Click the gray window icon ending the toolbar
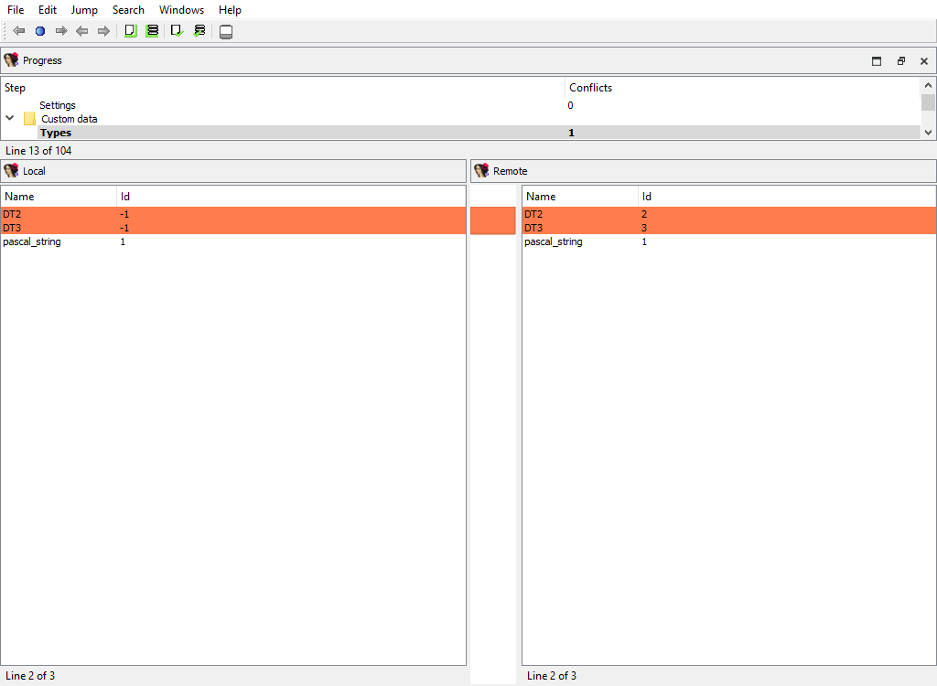937x686 pixels. point(226,32)
